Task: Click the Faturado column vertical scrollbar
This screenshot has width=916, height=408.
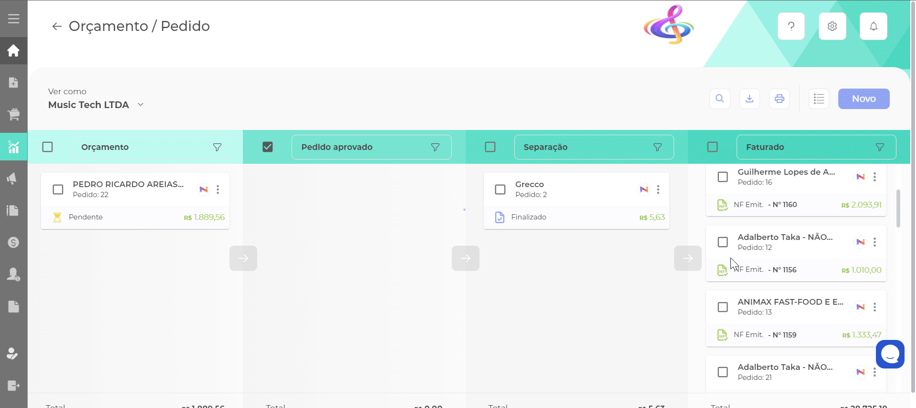Action: tap(898, 209)
